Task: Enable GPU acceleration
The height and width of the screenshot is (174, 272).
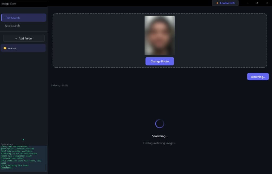Action: (x=225, y=3)
